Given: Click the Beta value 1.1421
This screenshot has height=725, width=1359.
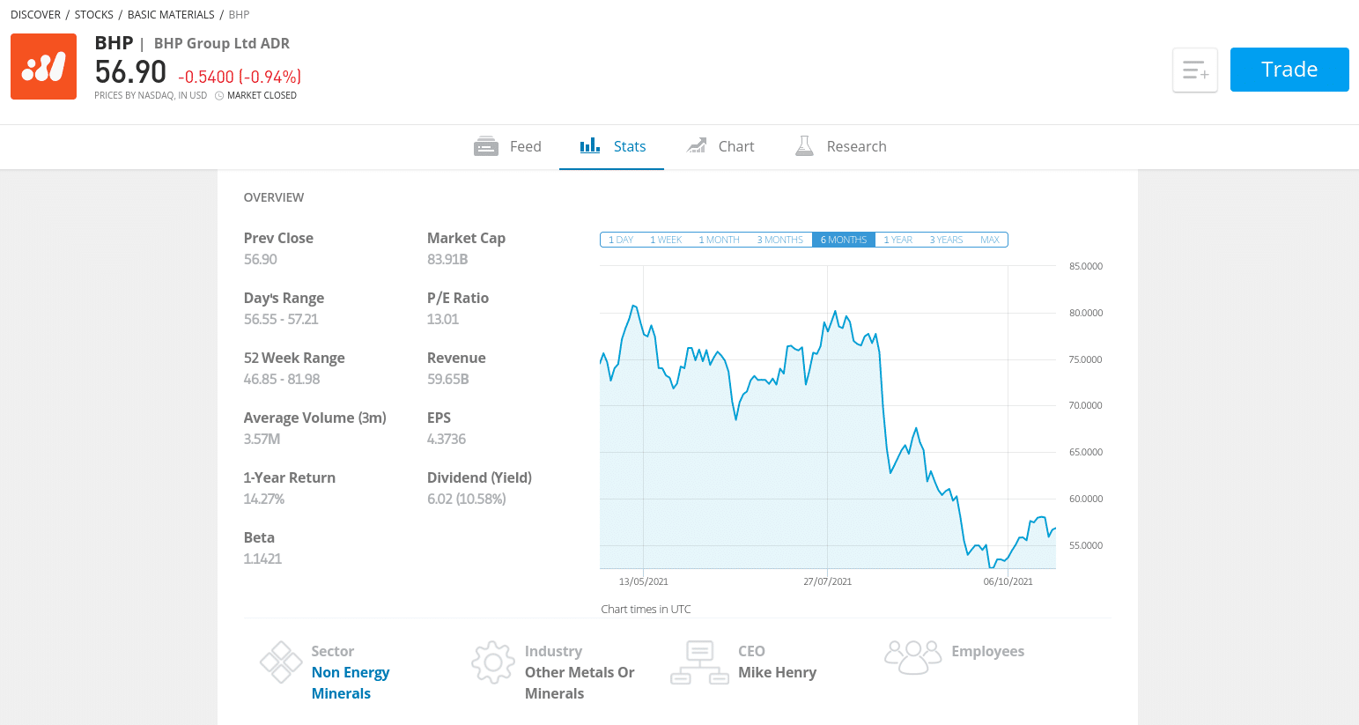Looking at the screenshot, I should 262,559.
